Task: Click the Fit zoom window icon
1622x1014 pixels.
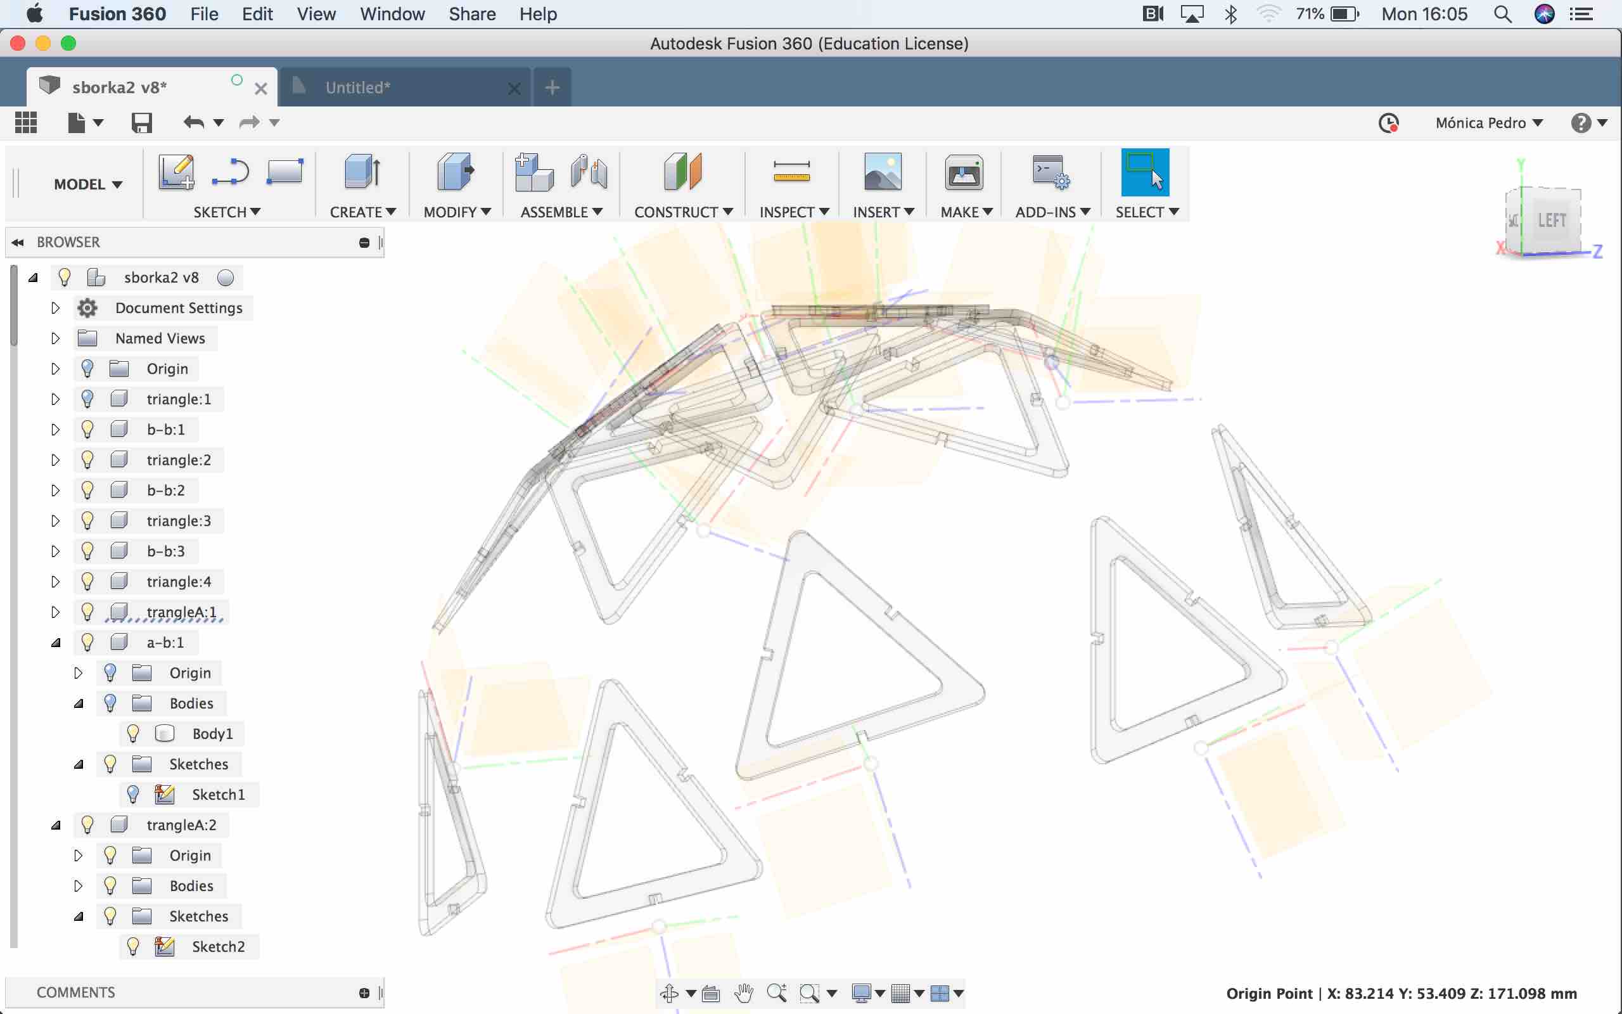Action: pyautogui.click(x=810, y=993)
